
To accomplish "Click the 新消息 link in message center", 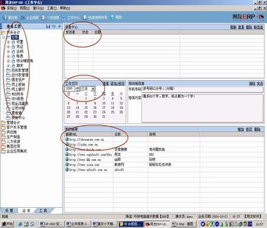I will pos(258,27).
